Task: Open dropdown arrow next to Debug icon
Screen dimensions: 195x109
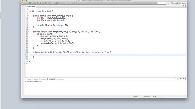Action: pos(36,3)
